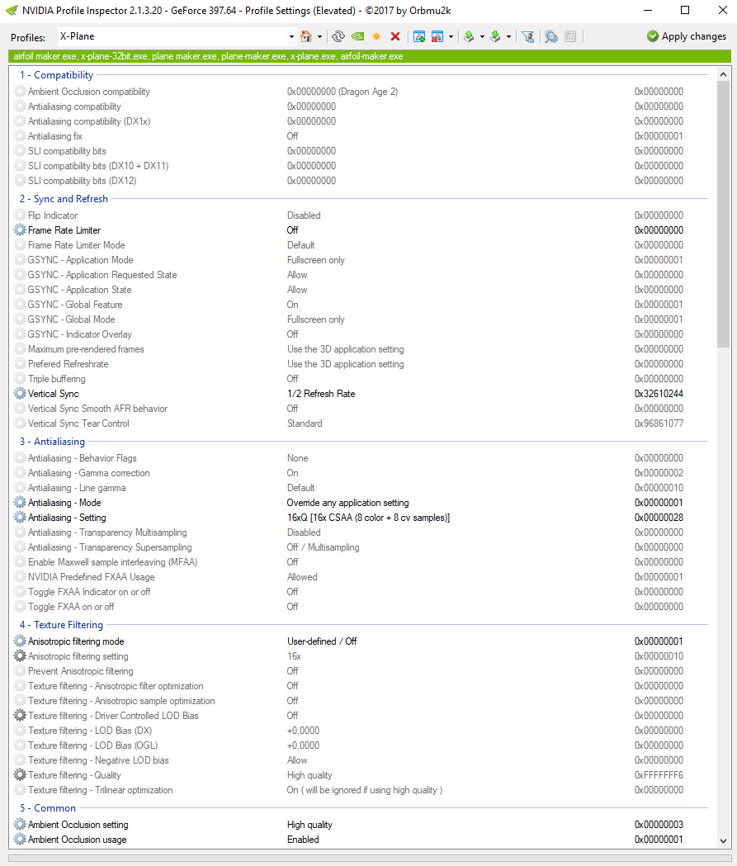The height and width of the screenshot is (866, 737).
Task: Click the vertical scrollbar down arrow
Action: pyautogui.click(x=723, y=841)
